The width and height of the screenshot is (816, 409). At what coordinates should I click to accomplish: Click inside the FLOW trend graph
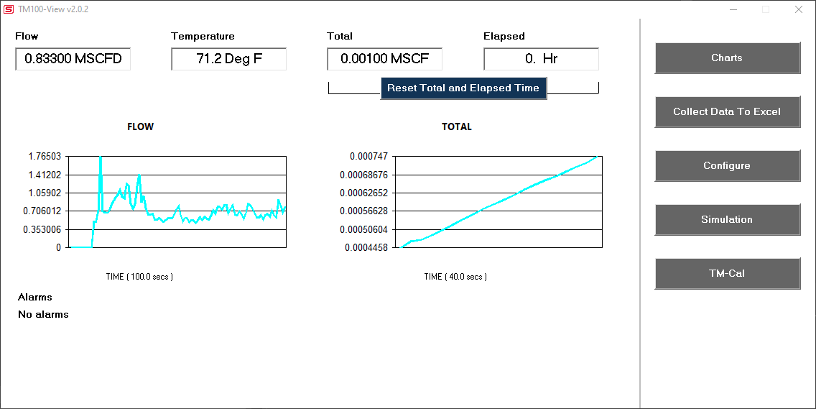pos(178,202)
